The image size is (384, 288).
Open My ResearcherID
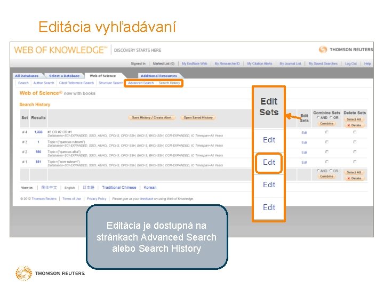tap(227, 63)
